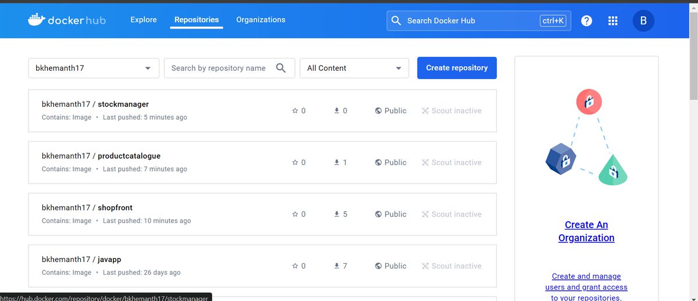
Task: Open the apps grid launcher icon
Action: (612, 21)
